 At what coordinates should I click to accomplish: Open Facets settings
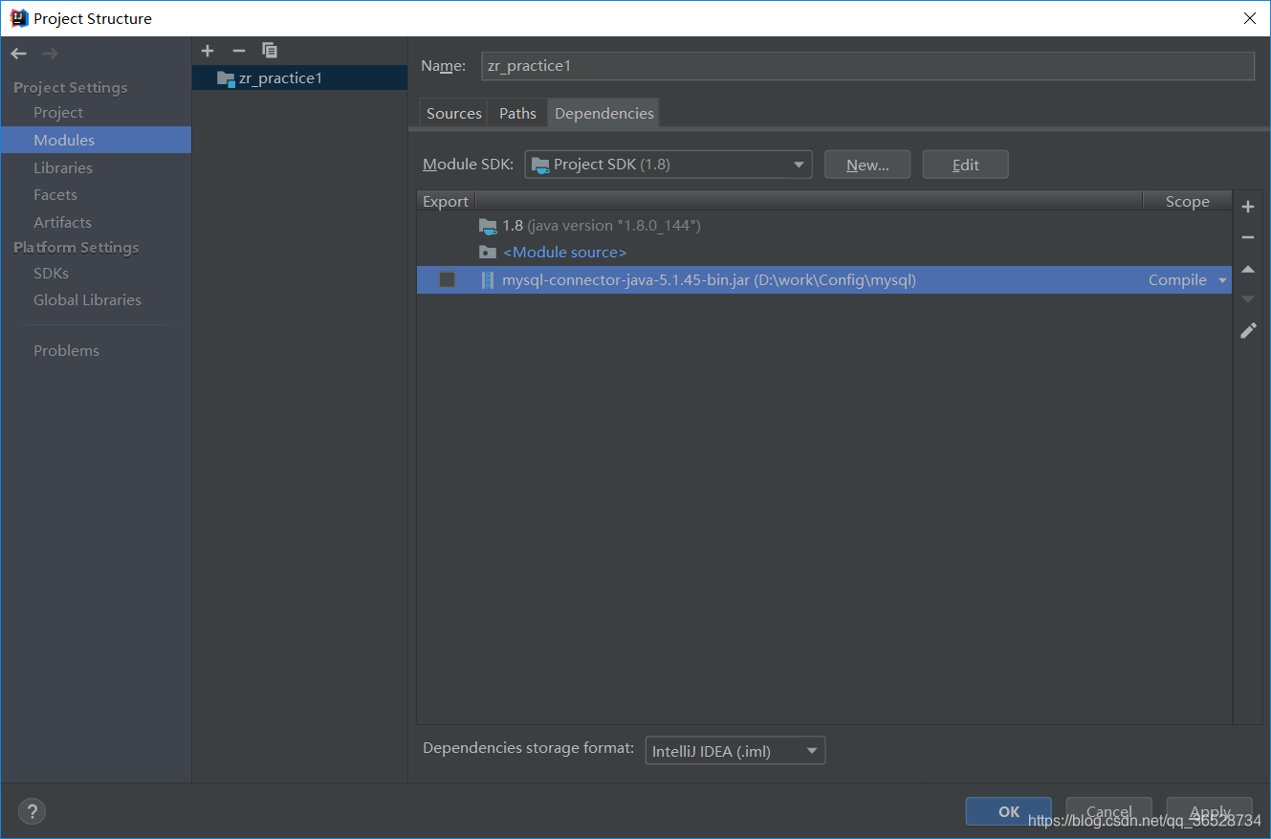[55, 194]
